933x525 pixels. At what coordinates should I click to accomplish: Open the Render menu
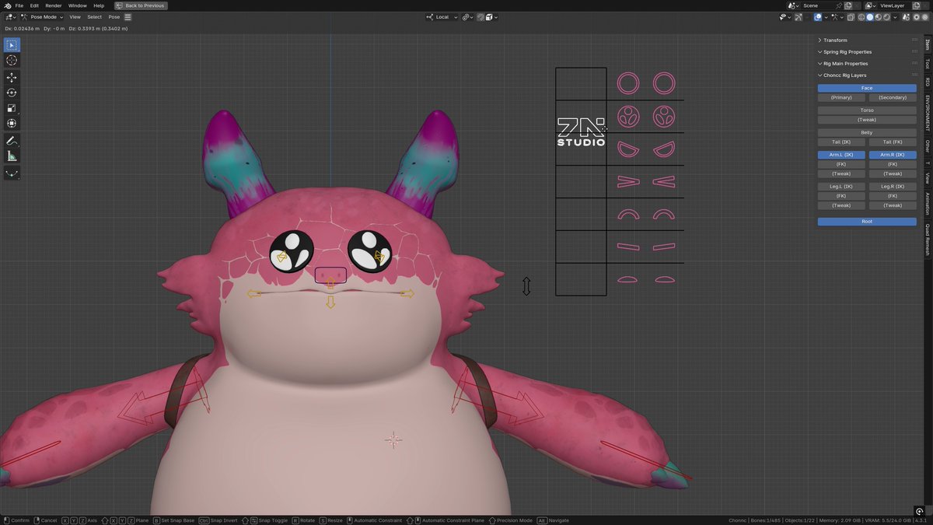(x=54, y=5)
